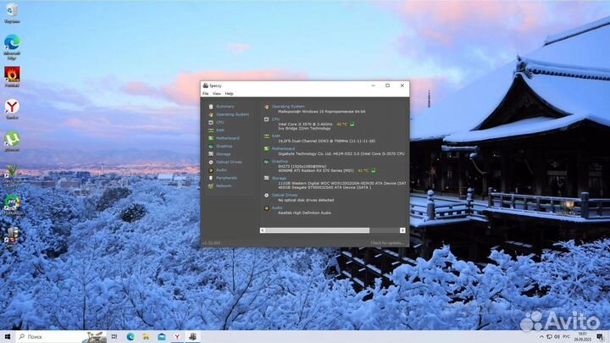
Task: Click the horizontal scrollbar in Speccy
Action: (318, 230)
